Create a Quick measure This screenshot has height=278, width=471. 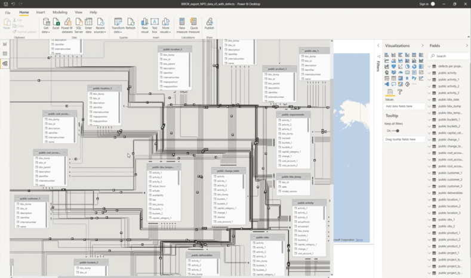[x=194, y=26]
